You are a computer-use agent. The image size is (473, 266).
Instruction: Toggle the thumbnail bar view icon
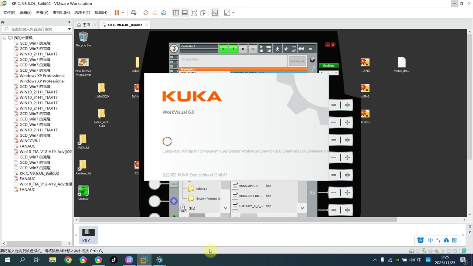pyautogui.click(x=185, y=13)
